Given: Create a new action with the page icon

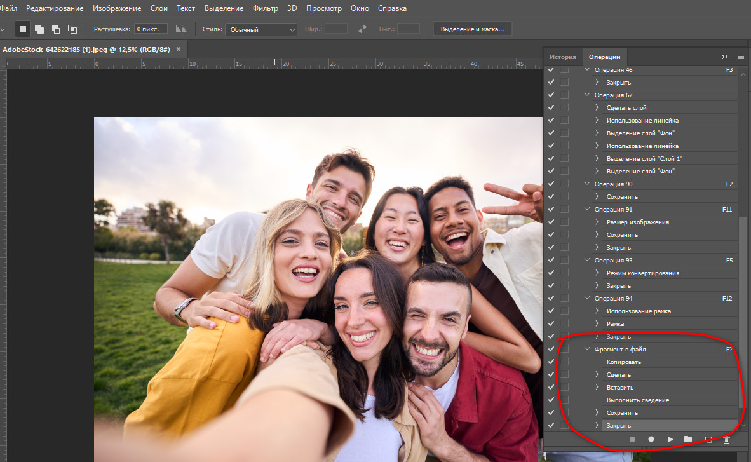Looking at the screenshot, I should click(708, 440).
